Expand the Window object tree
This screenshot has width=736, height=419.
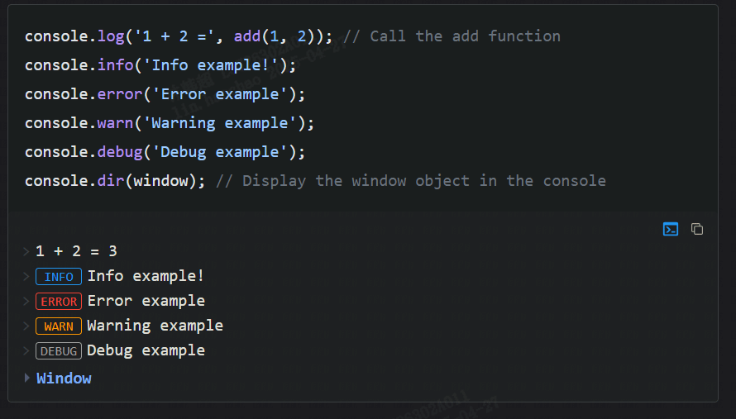[x=27, y=379]
